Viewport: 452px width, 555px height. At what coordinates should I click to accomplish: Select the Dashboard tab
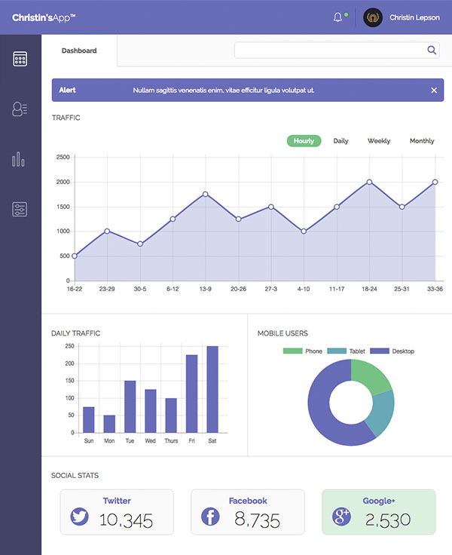pos(79,51)
